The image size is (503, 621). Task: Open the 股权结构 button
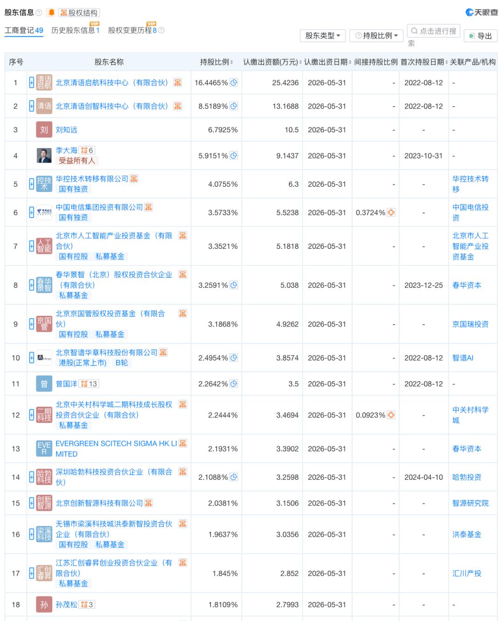click(79, 13)
